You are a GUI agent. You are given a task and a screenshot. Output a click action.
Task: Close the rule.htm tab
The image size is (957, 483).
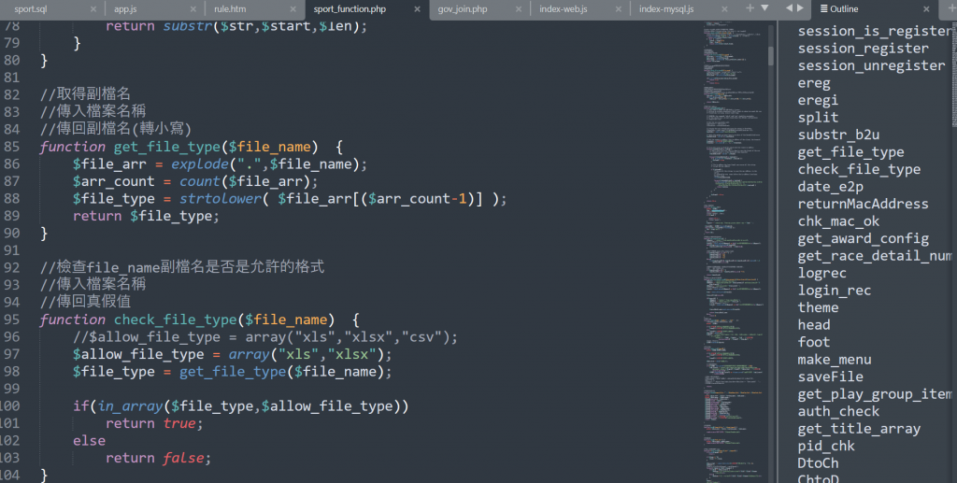click(293, 9)
